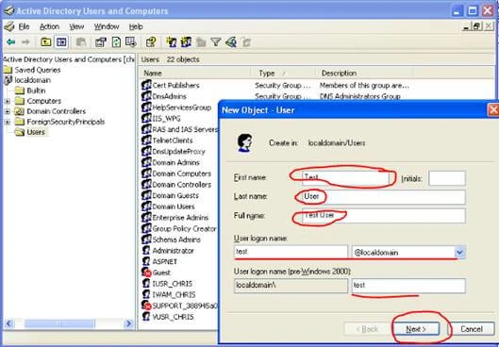This screenshot has width=499, height=347.
Task: Select the Users container in the tree
Action: [x=36, y=132]
